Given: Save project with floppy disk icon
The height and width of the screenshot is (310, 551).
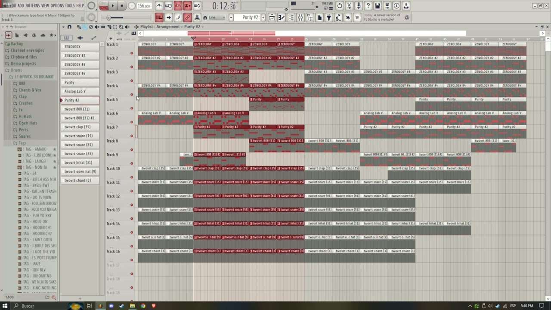Looking at the screenshot, I should click(x=378, y=6).
